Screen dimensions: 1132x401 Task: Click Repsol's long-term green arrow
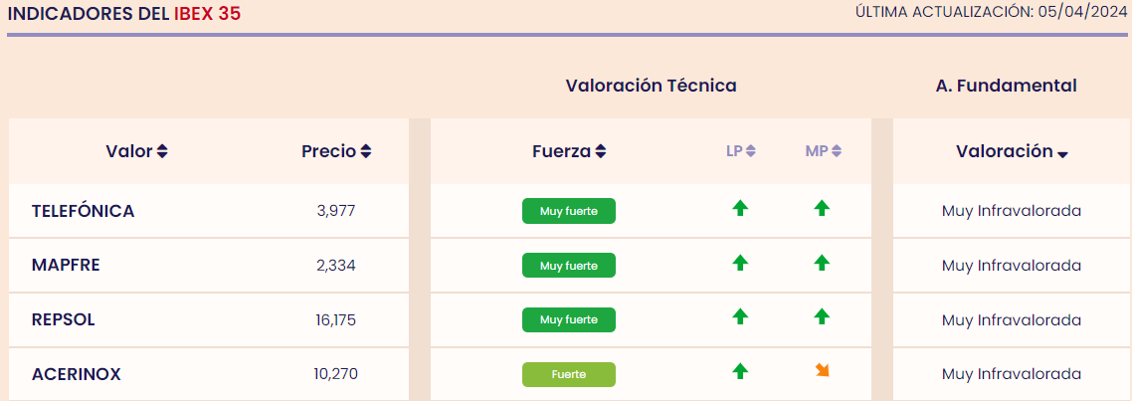[739, 317]
